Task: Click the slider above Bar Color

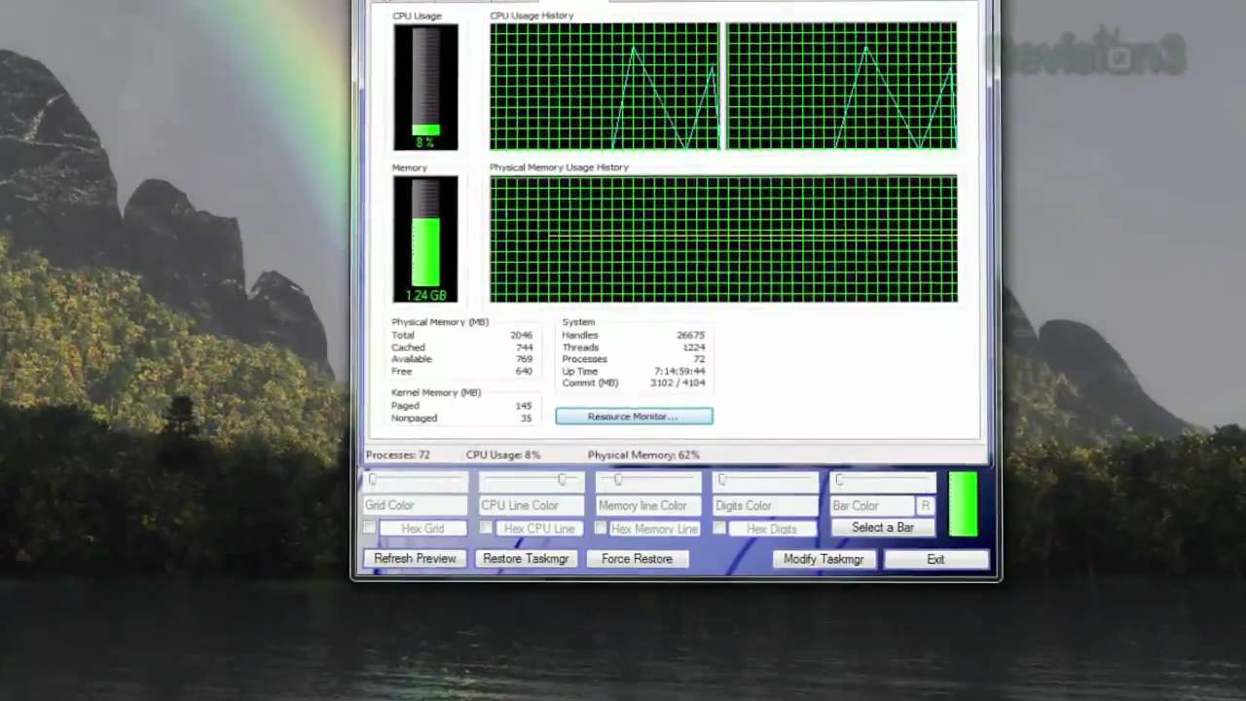Action: [x=883, y=480]
